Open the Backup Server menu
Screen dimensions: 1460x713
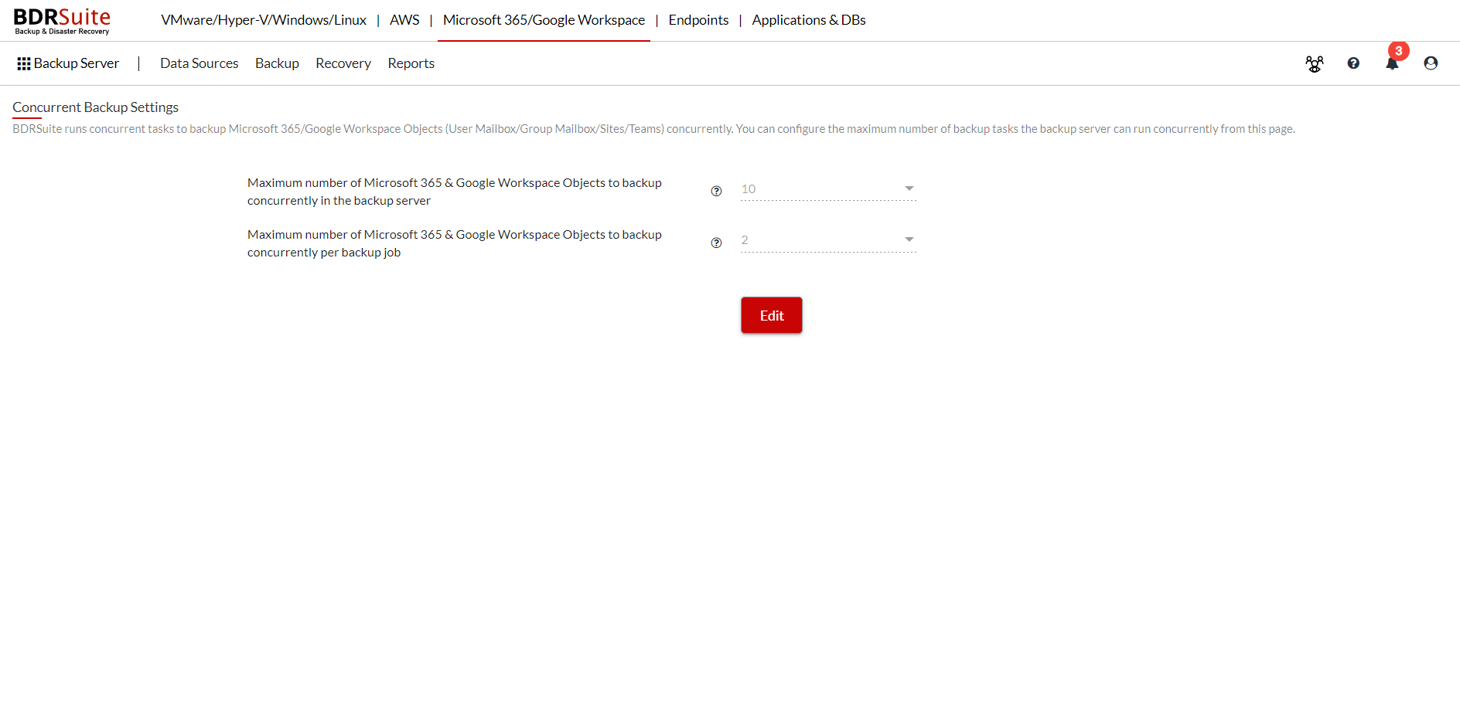click(77, 63)
